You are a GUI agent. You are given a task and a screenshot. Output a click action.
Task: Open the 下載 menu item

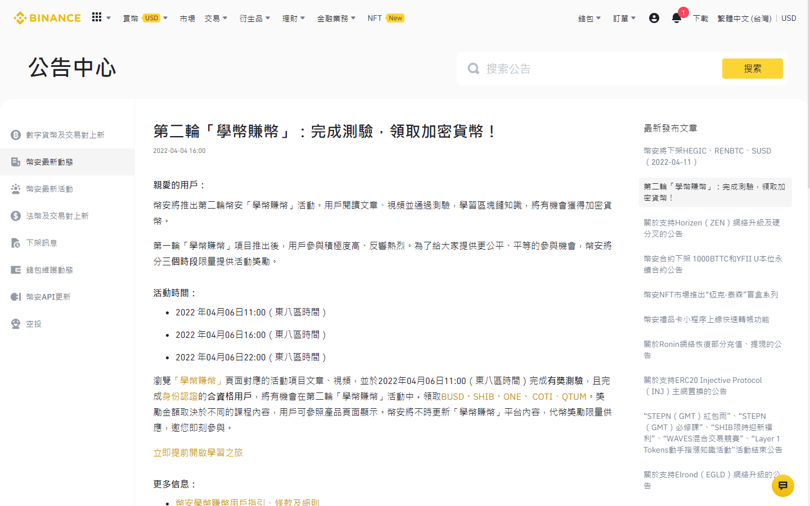(x=700, y=18)
